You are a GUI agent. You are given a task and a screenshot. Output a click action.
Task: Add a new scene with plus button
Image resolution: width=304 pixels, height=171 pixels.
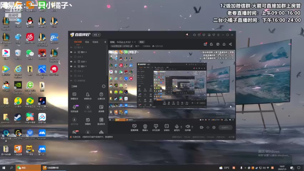click(x=105, y=42)
